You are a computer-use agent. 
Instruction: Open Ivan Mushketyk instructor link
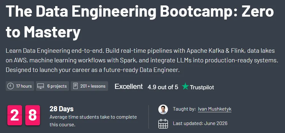click(215, 109)
